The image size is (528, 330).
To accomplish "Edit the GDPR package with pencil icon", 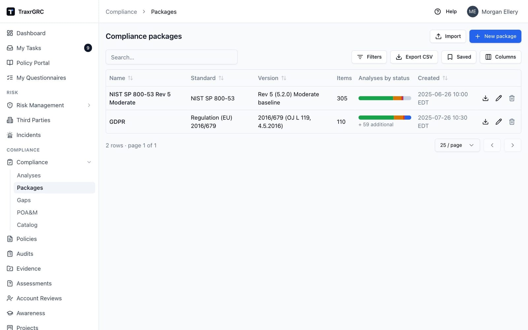I will 499,122.
